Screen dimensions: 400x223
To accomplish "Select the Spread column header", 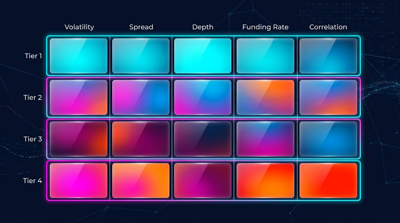I will 141,27.
